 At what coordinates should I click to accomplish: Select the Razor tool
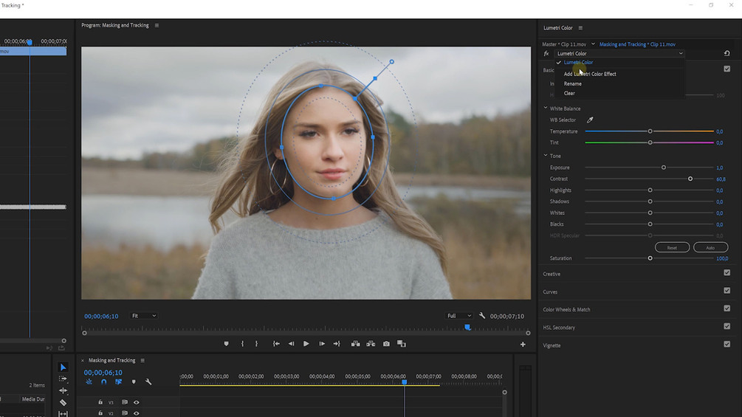[63, 402]
